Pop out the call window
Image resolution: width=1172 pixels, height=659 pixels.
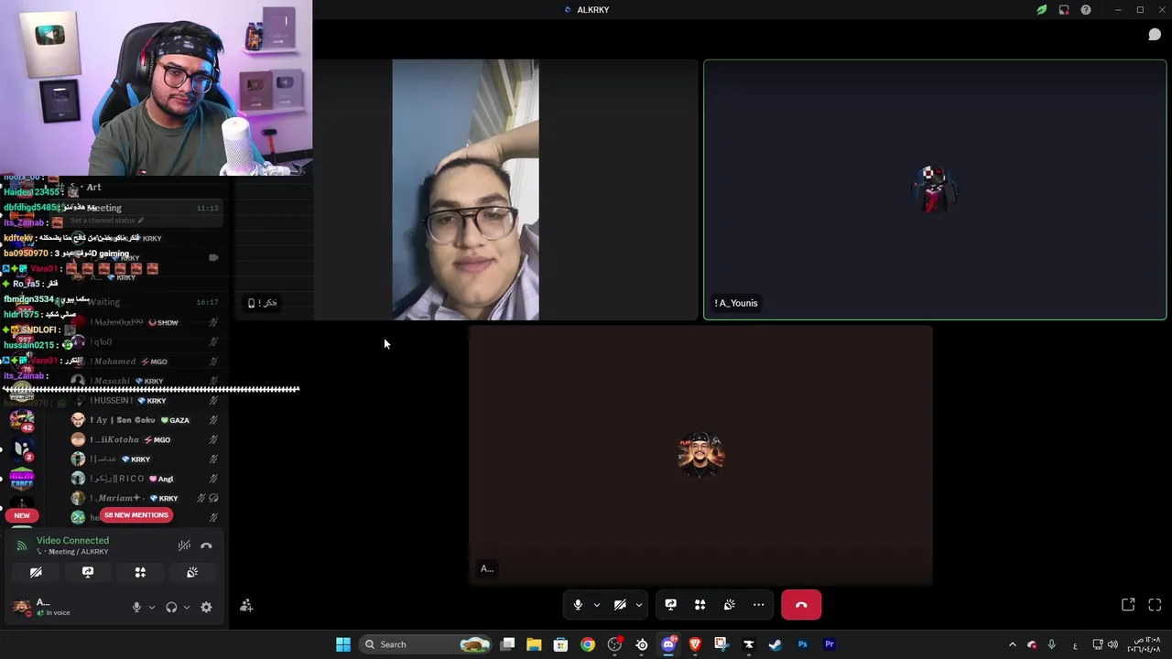(1128, 605)
